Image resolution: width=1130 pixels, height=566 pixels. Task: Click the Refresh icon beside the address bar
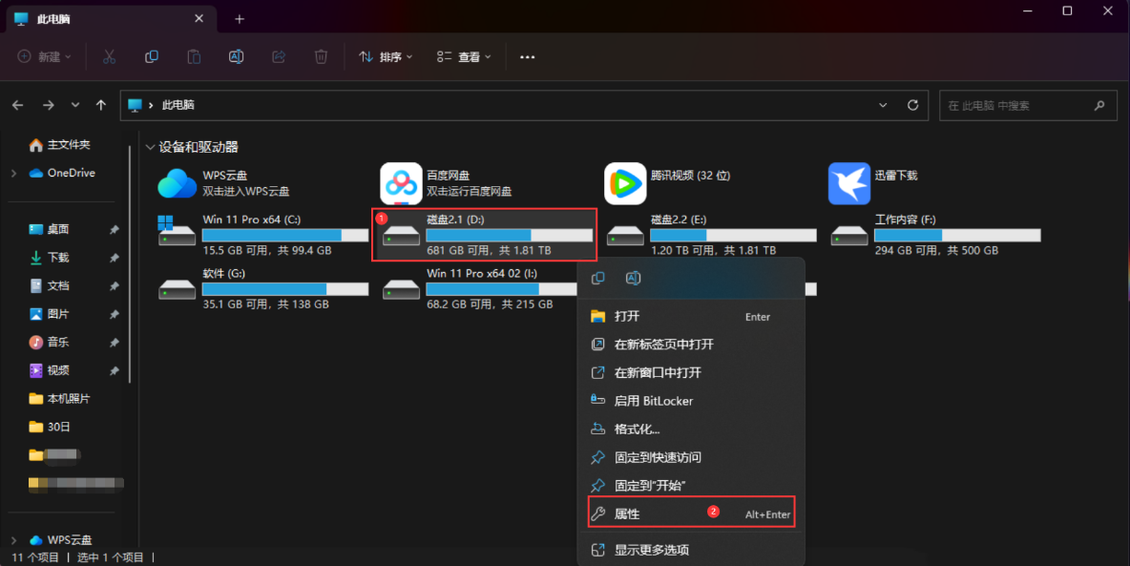point(911,105)
